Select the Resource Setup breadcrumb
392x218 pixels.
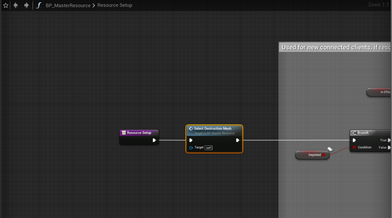pos(115,5)
